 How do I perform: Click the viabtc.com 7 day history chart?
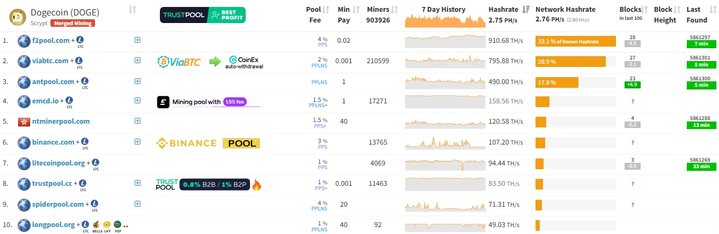(x=445, y=61)
